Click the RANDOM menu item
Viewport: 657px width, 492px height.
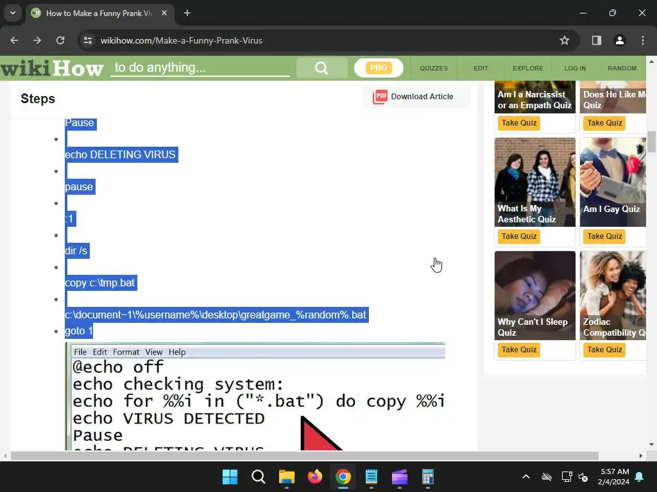click(622, 68)
